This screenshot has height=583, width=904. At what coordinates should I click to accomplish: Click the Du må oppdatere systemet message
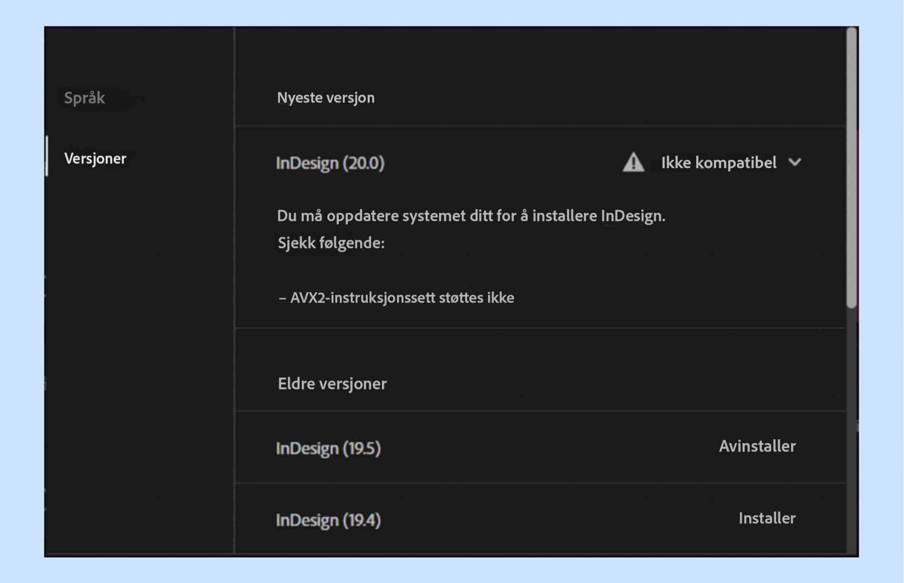[471, 216]
